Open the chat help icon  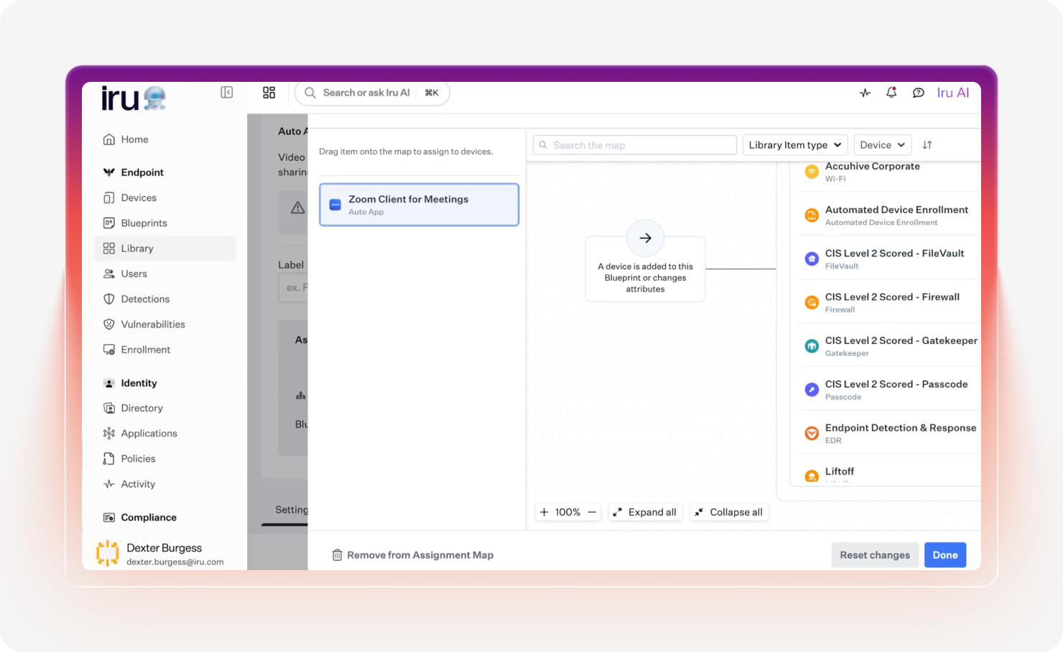[918, 93]
